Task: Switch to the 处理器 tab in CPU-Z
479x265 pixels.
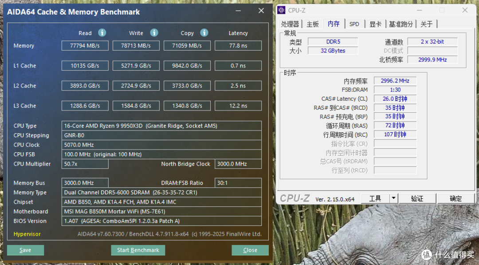Action: click(290, 24)
